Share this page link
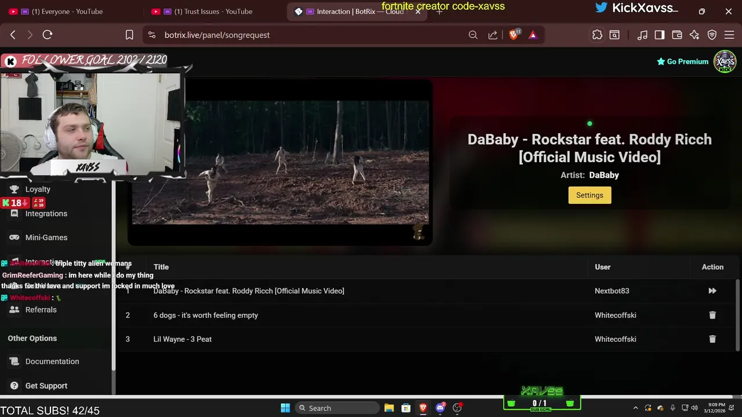The height and width of the screenshot is (417, 742). tap(493, 35)
